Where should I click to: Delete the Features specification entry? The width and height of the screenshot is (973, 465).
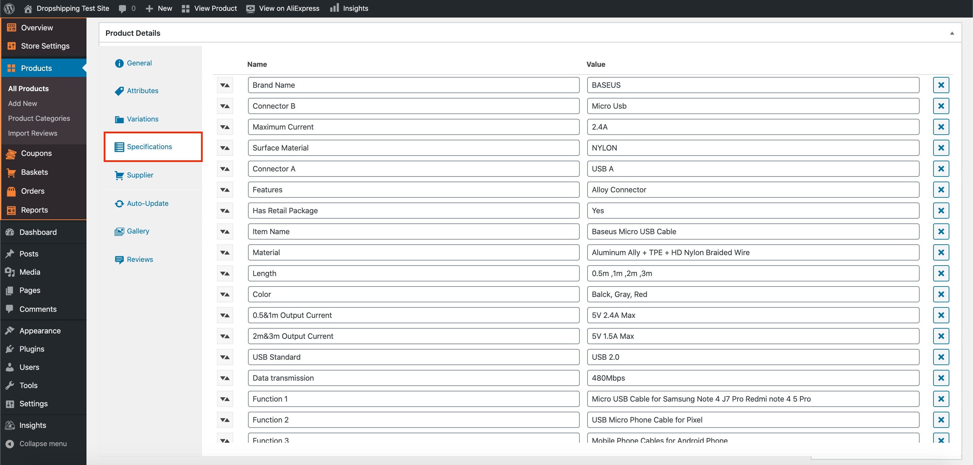coord(941,190)
